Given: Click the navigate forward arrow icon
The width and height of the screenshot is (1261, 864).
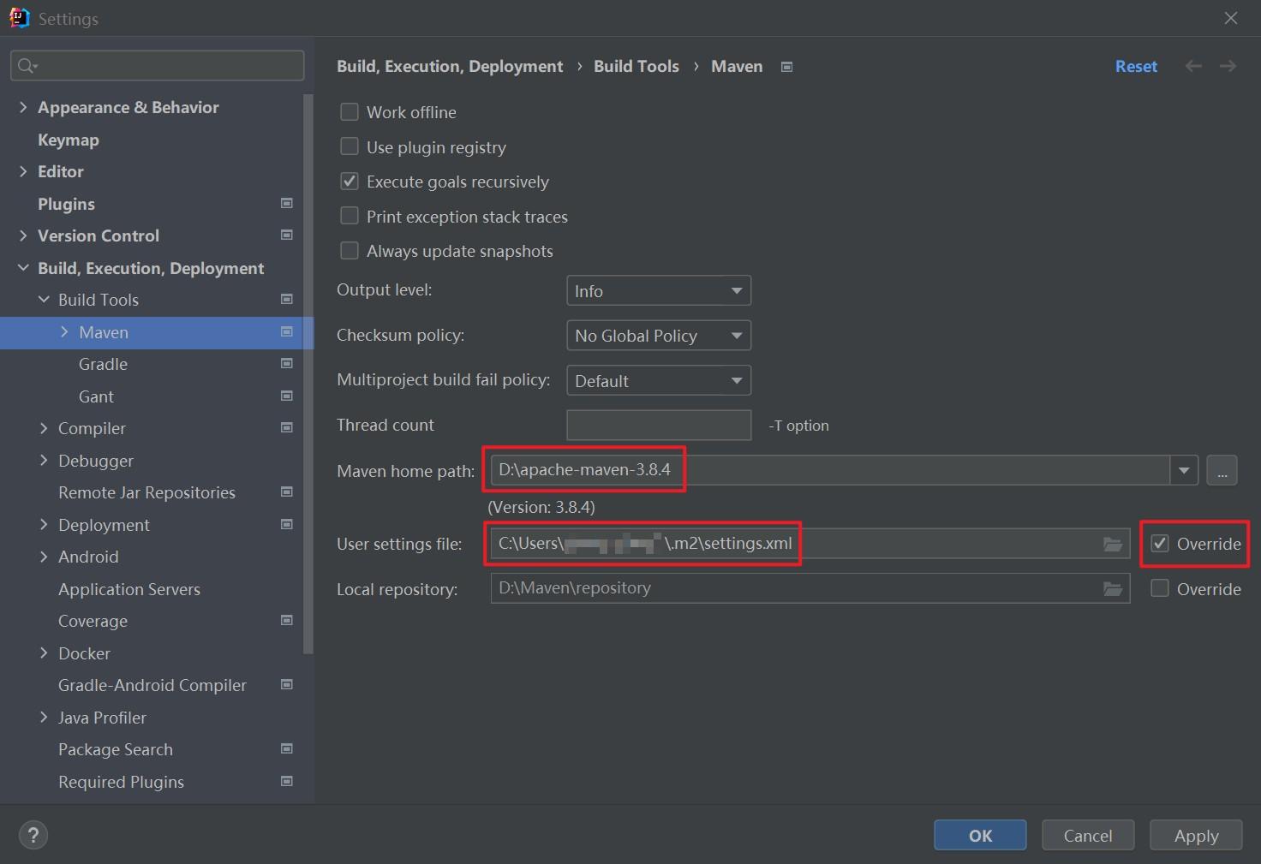Looking at the screenshot, I should coord(1228,66).
